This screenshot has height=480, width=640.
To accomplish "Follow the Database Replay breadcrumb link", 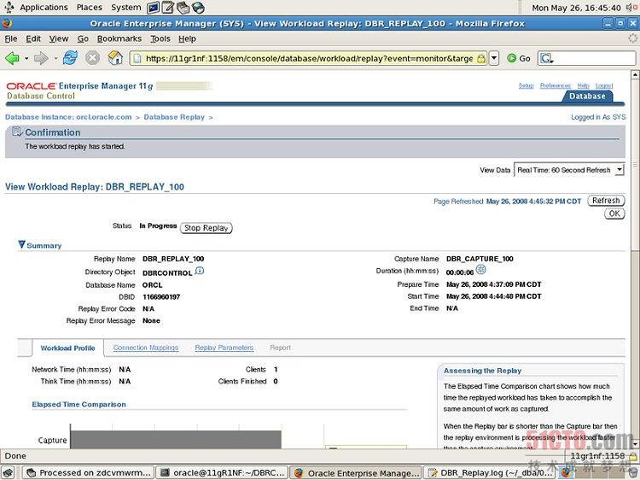I will pos(174,117).
